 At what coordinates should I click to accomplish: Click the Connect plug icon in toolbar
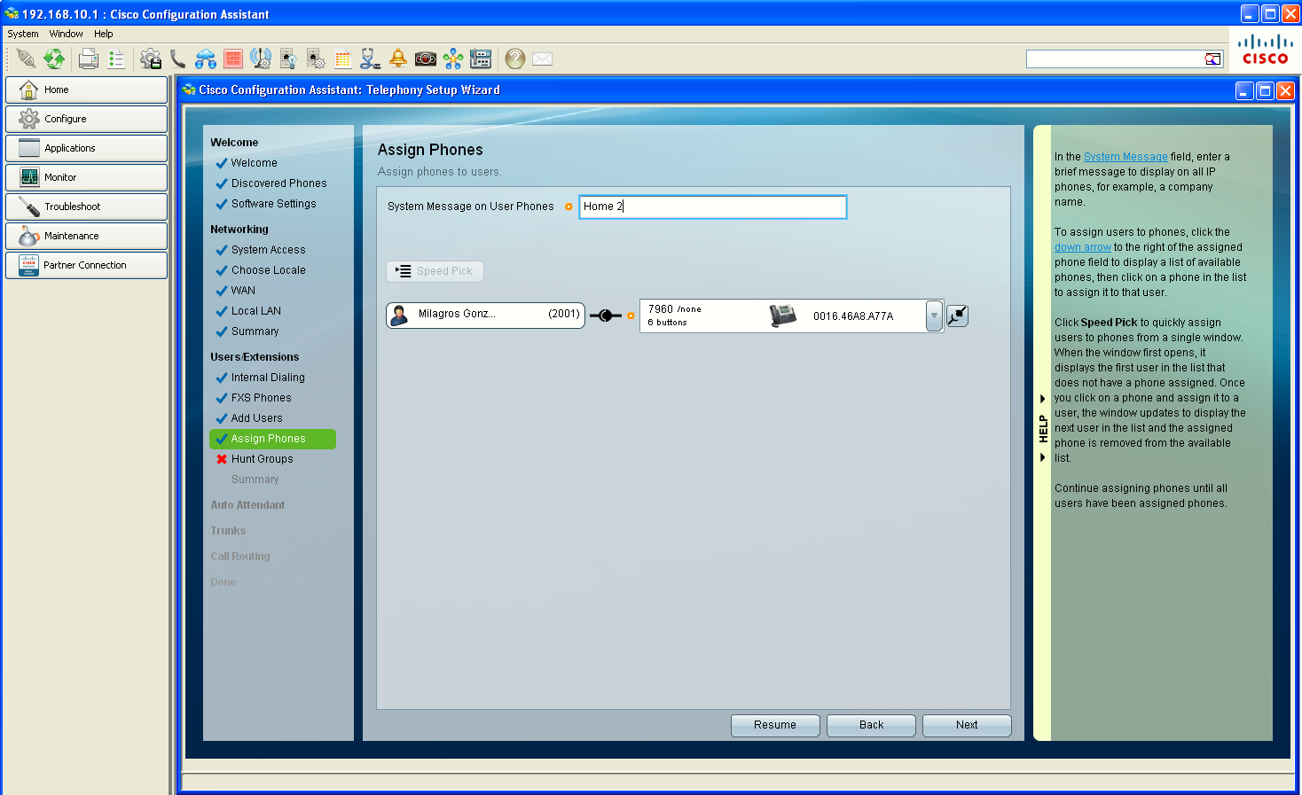tap(27, 58)
